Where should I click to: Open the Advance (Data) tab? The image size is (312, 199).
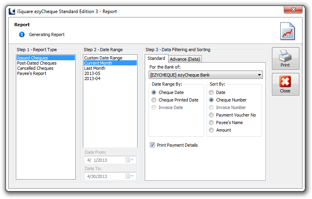pyautogui.click(x=185, y=59)
